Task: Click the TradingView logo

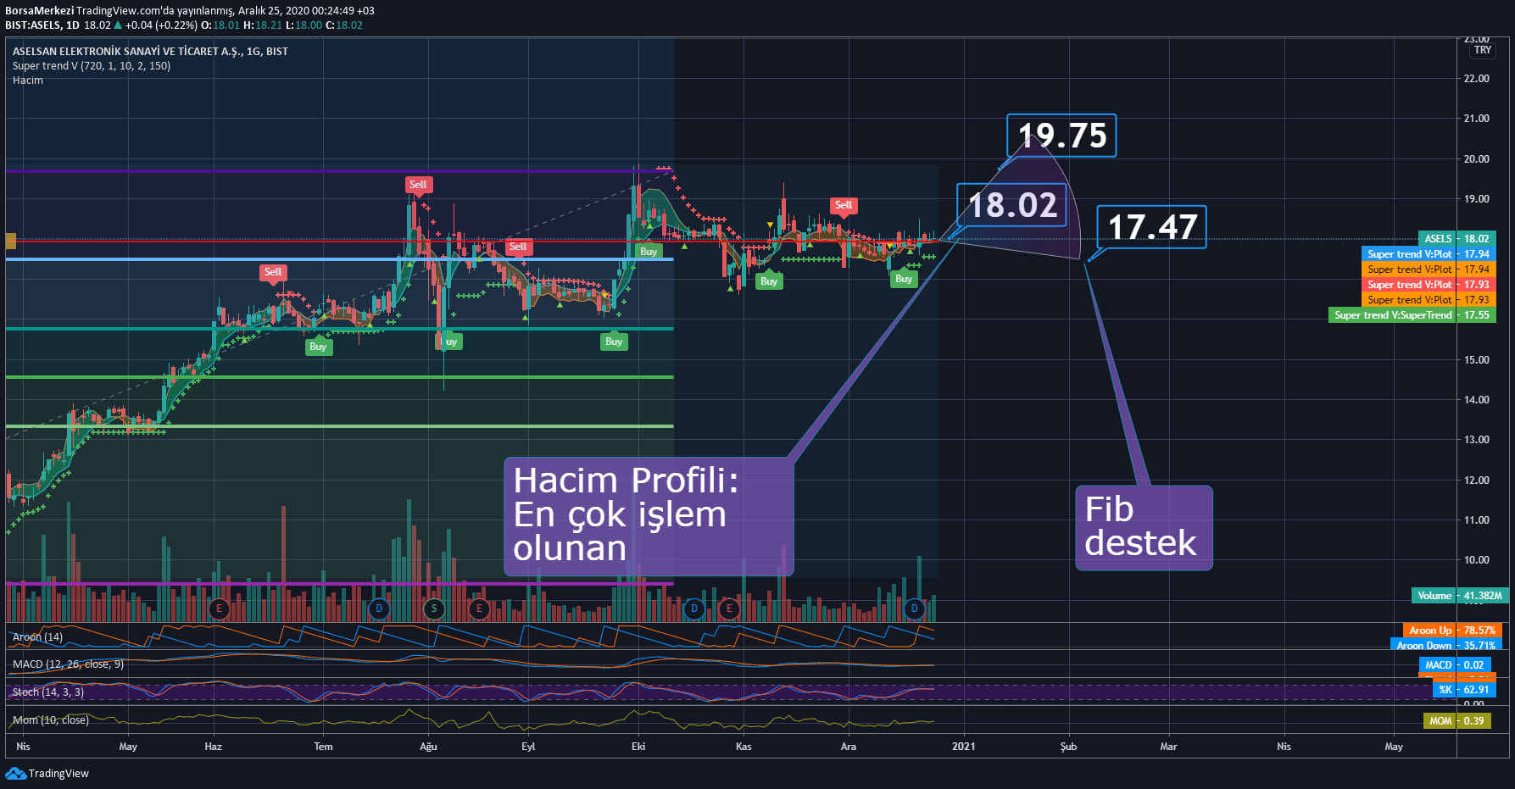Action: pyautogui.click(x=14, y=773)
